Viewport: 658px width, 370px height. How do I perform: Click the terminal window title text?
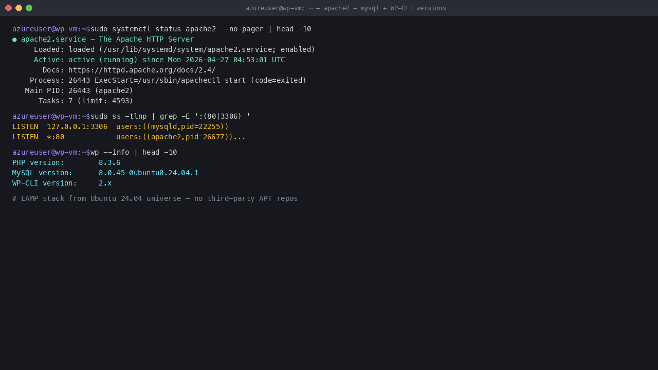pos(345,8)
